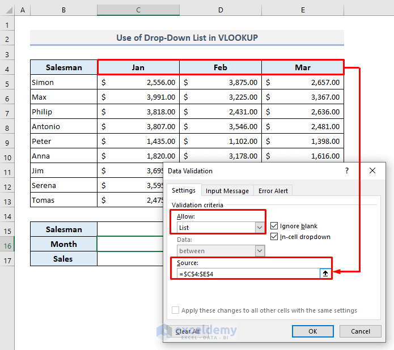
Task: Click the Clear All button
Action: point(188,331)
